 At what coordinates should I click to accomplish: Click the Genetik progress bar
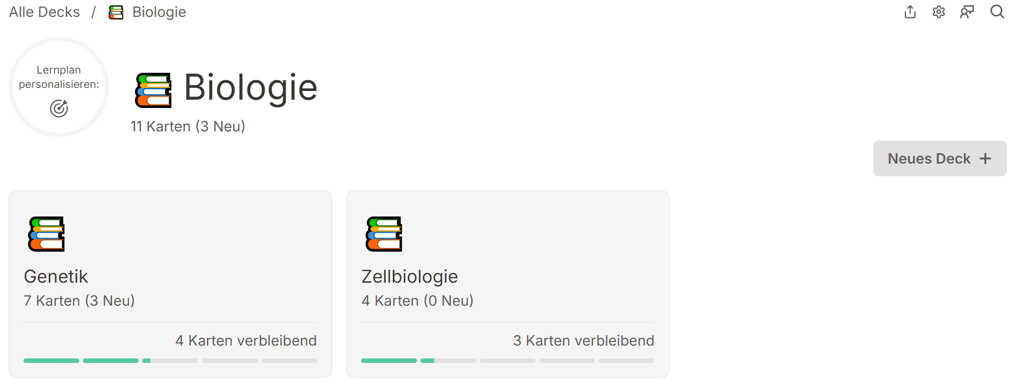click(170, 360)
